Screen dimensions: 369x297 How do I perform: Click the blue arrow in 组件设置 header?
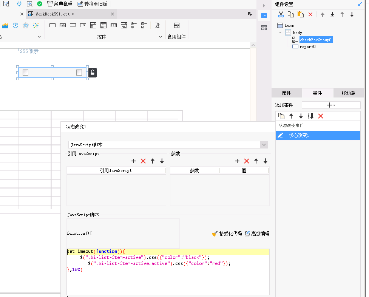pos(360,4)
